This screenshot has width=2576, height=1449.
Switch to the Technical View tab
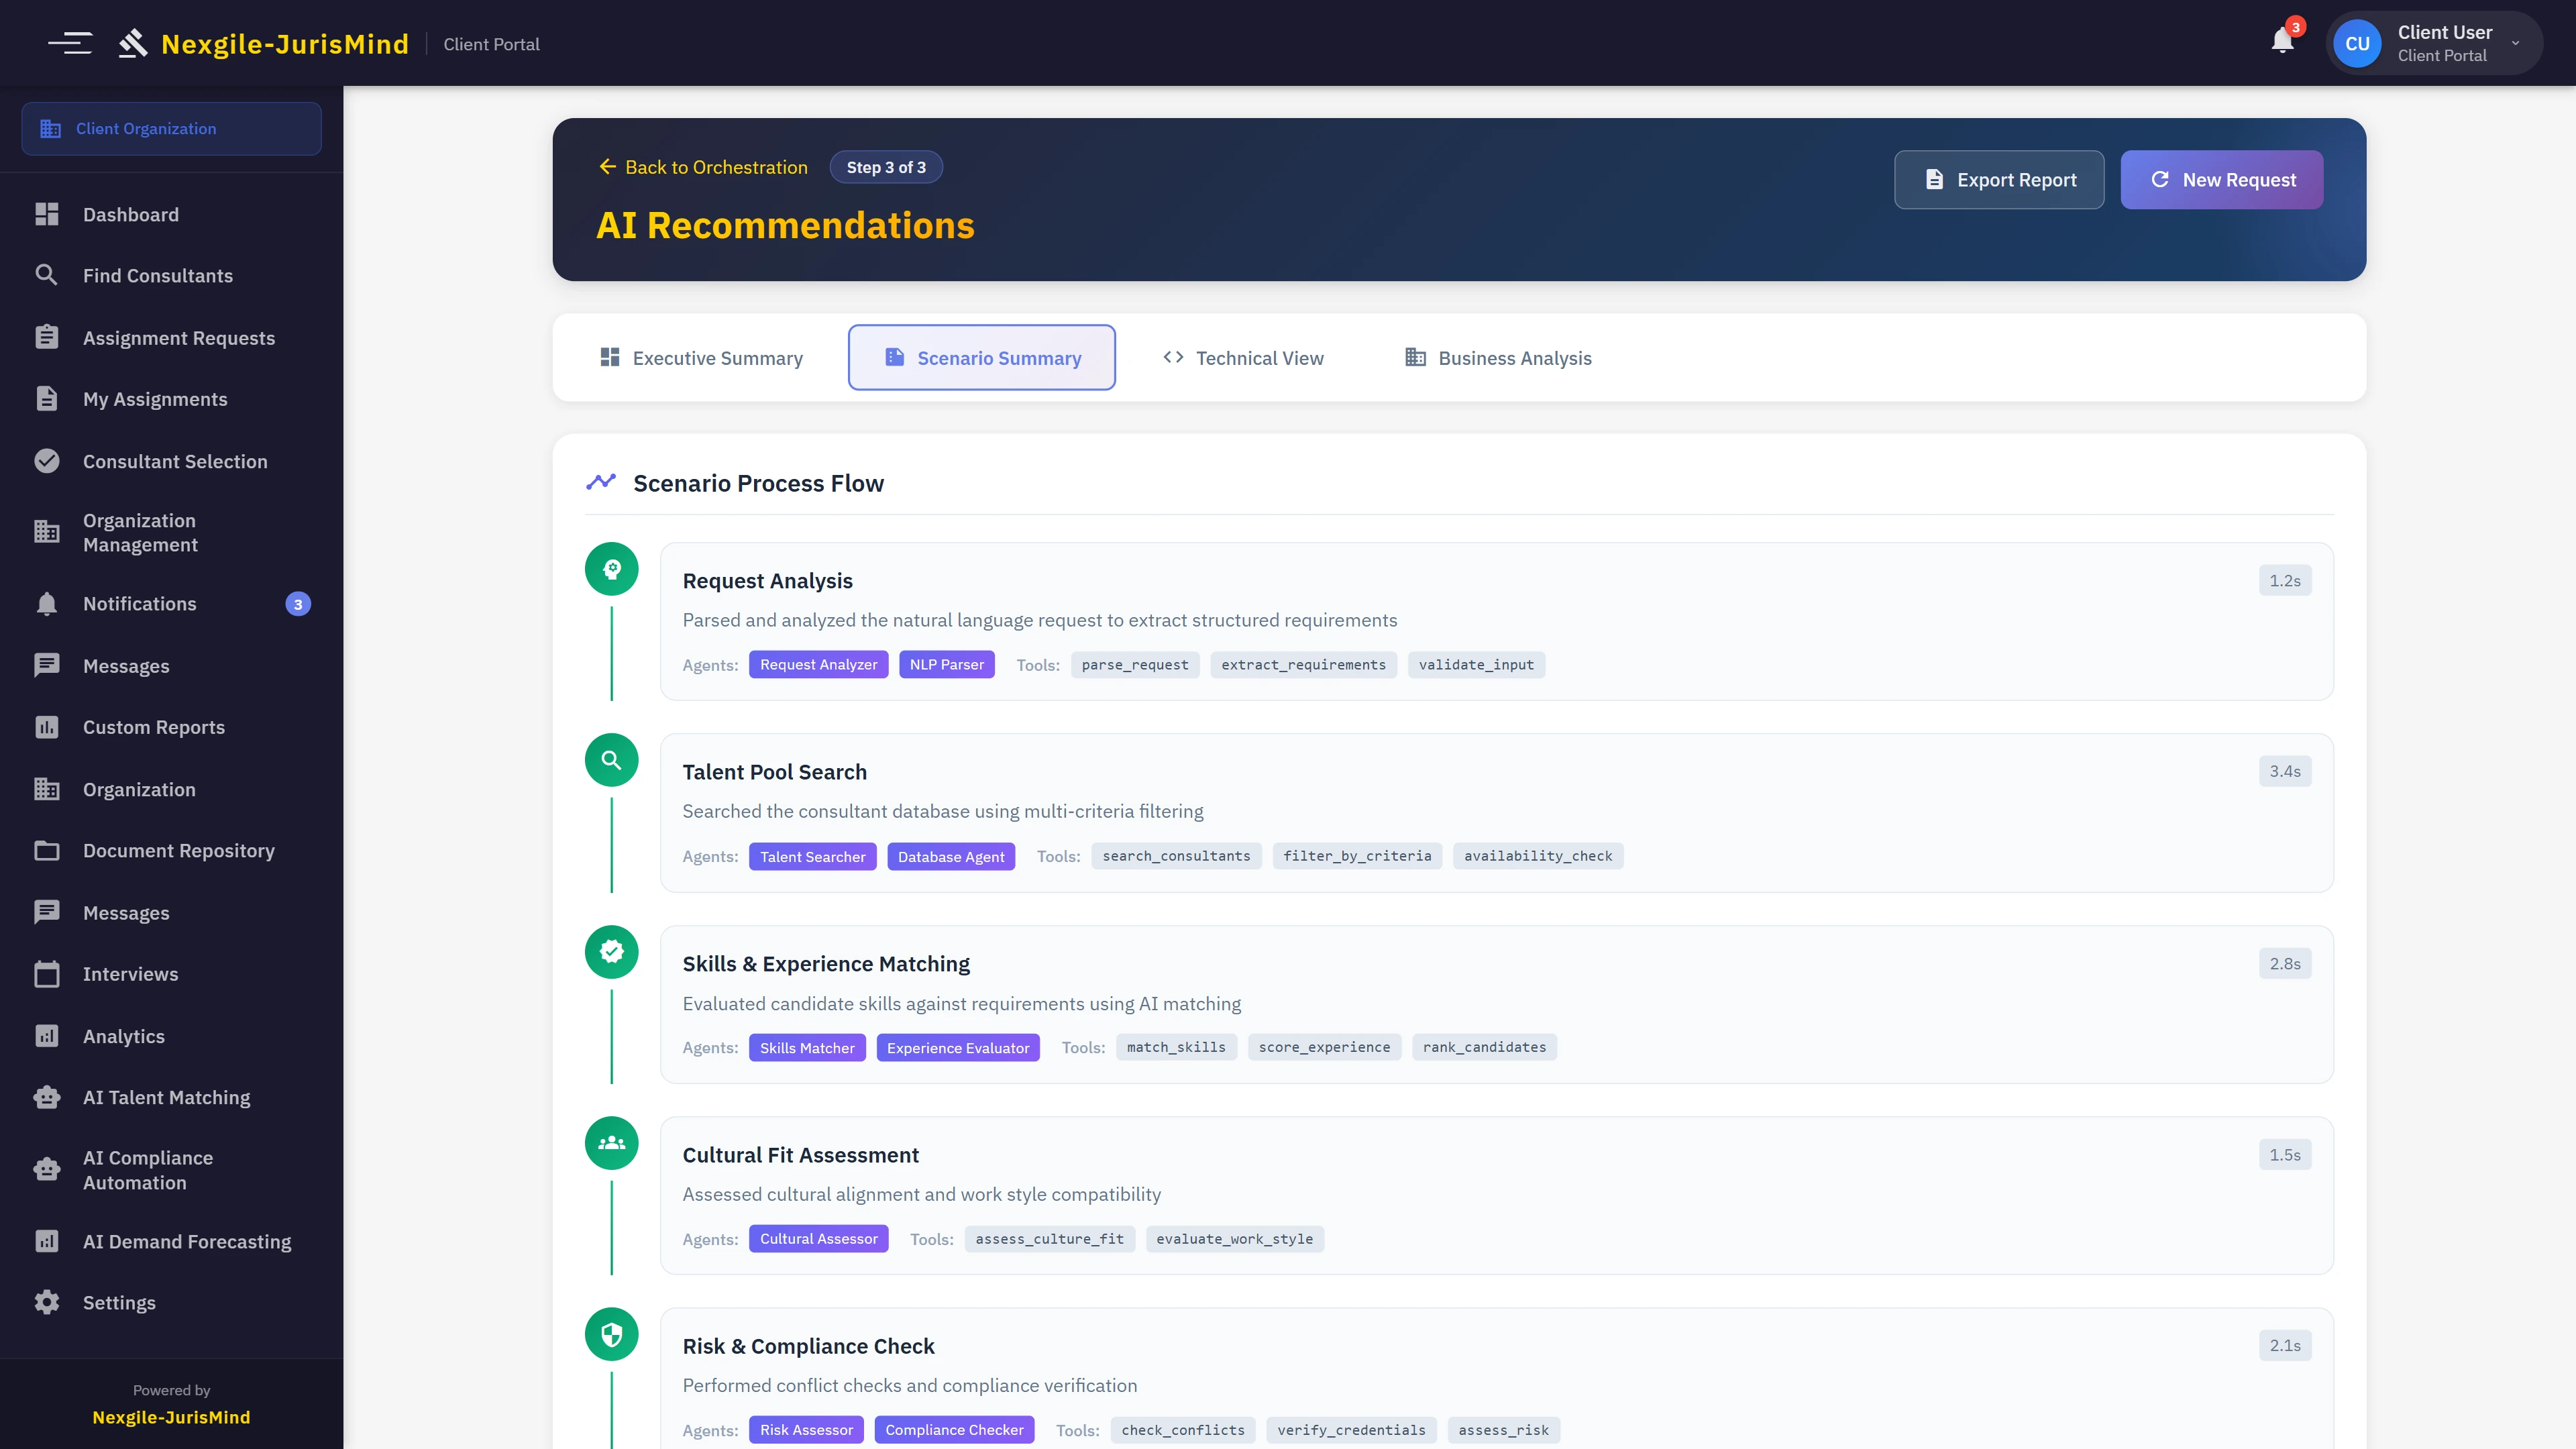[1242, 357]
